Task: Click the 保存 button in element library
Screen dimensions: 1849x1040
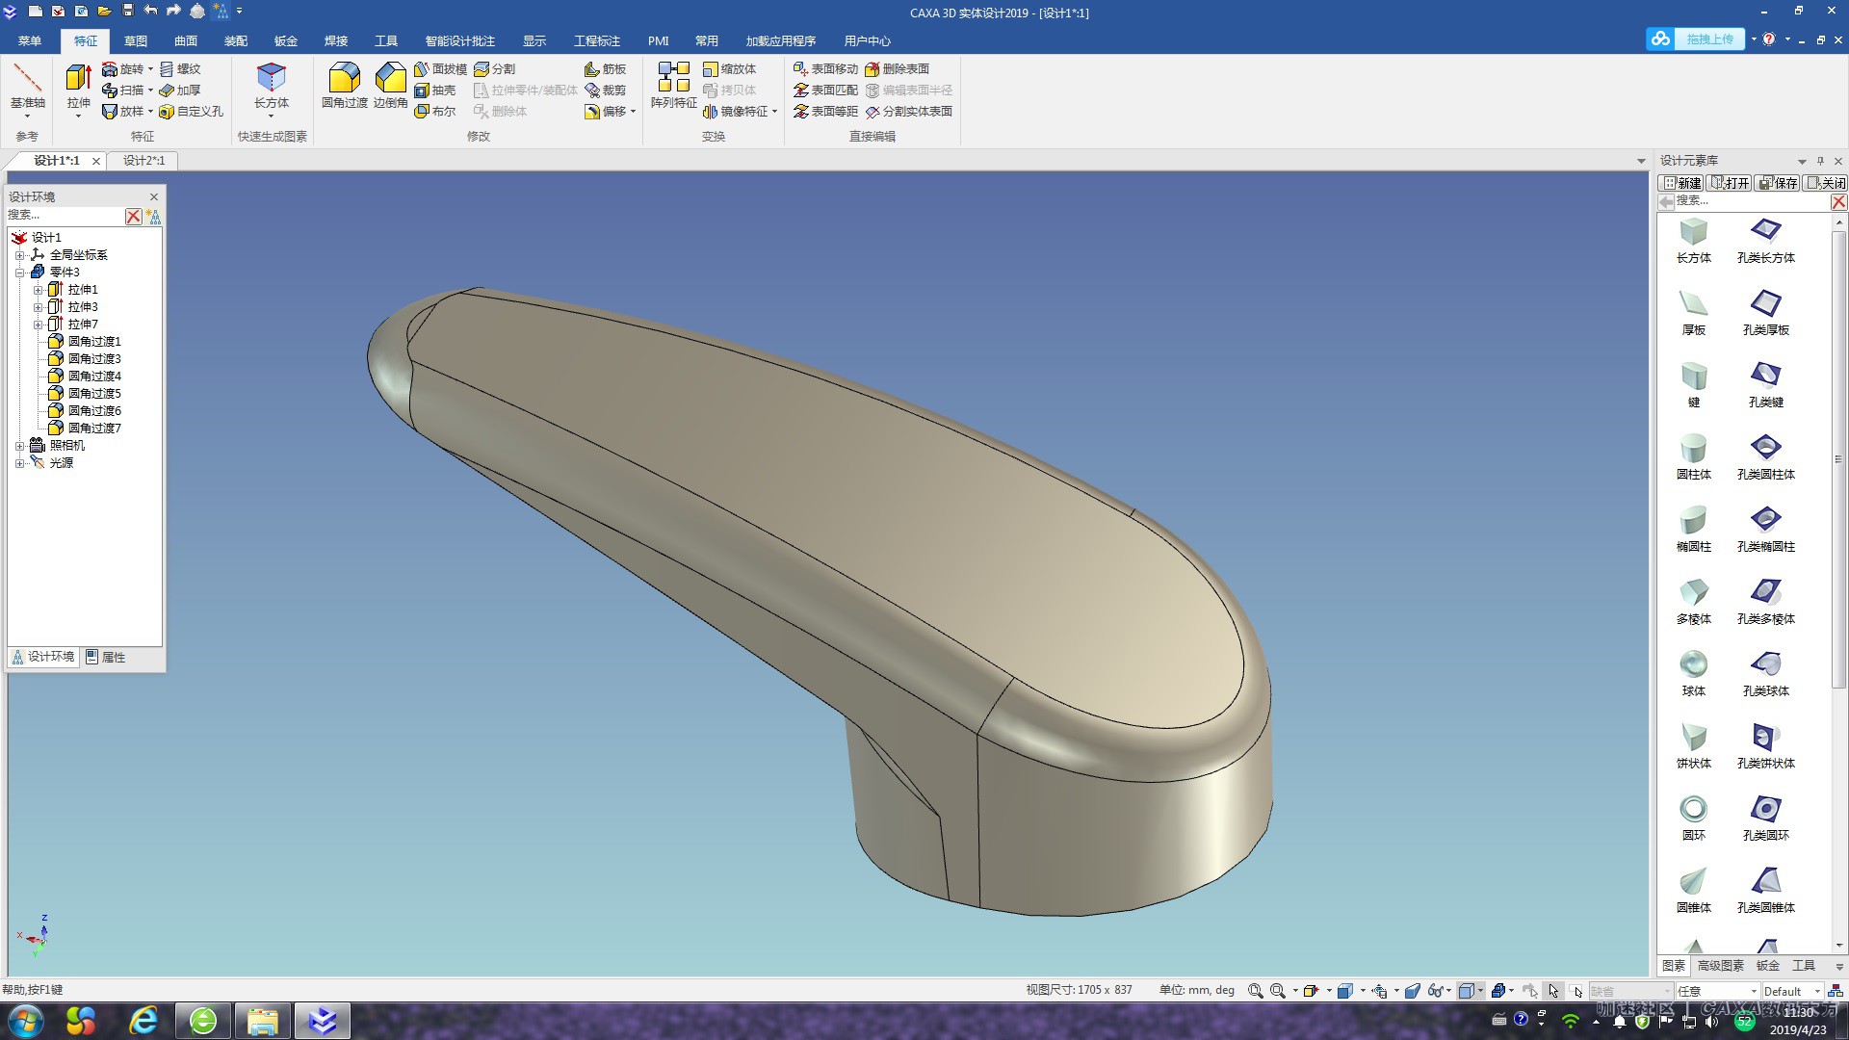Action: pos(1778,183)
